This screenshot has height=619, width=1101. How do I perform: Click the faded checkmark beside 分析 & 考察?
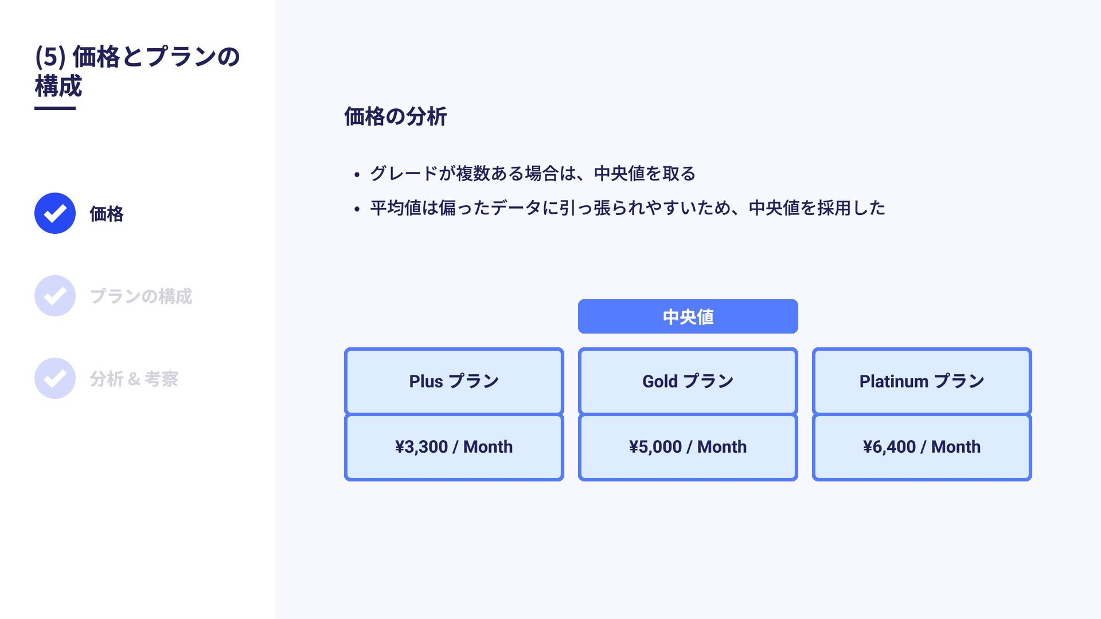coord(55,378)
